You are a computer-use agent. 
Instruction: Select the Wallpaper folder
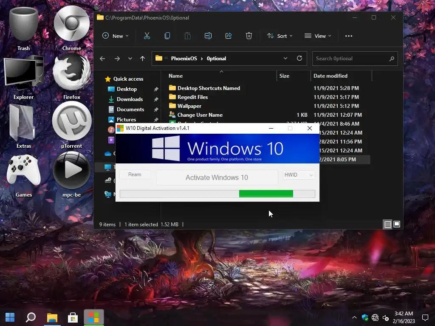coord(189,106)
